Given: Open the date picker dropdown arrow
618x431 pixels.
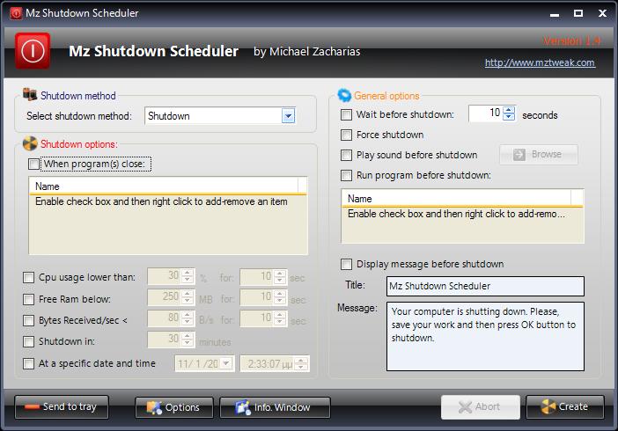Looking at the screenshot, I should 226,363.
